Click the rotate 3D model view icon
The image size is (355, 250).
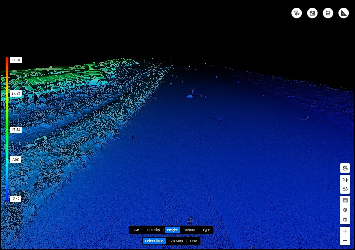click(x=345, y=168)
